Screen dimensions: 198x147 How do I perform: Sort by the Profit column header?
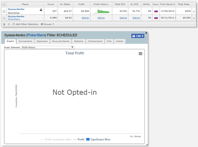(81, 4)
